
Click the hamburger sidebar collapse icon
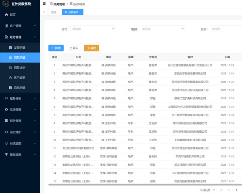[44, 4]
